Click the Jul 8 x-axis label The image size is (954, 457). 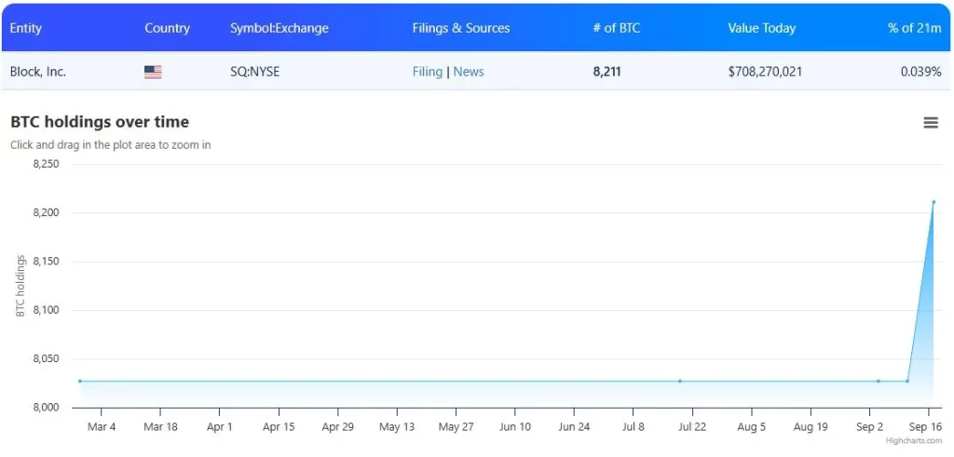click(634, 426)
